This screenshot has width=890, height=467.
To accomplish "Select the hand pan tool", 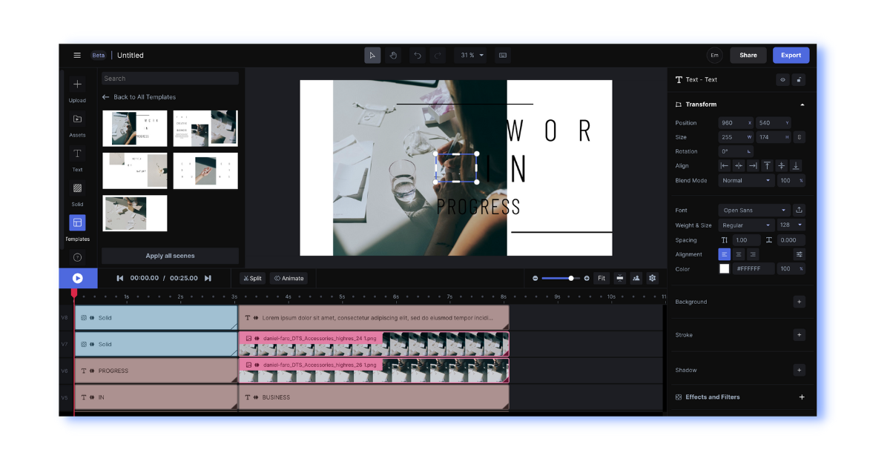I will click(393, 56).
